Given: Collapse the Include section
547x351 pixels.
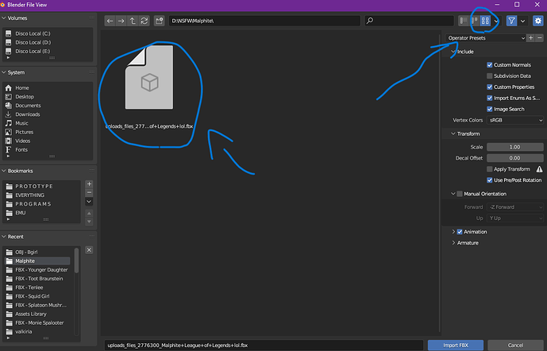Looking at the screenshot, I should [453, 52].
